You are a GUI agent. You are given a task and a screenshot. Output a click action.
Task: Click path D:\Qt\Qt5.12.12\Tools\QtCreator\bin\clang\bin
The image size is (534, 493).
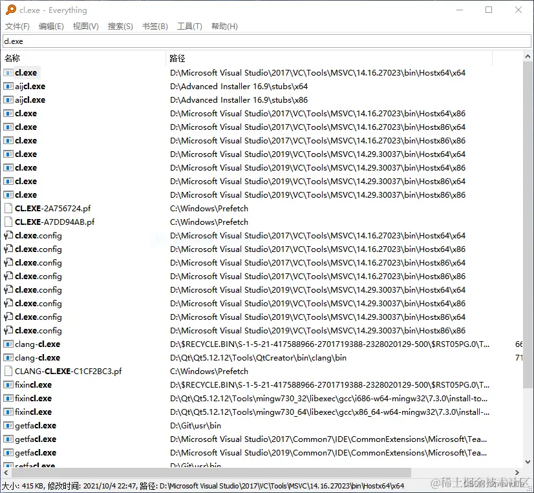click(258, 358)
